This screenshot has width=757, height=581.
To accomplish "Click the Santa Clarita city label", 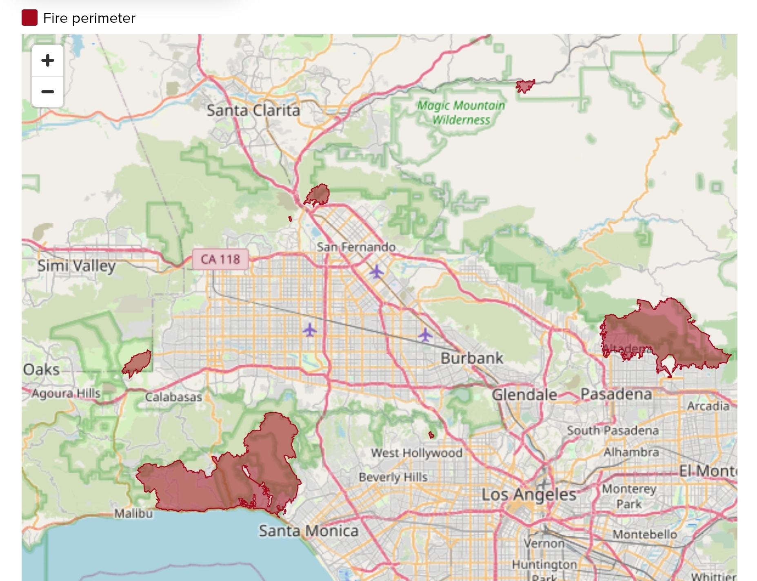I will pyautogui.click(x=253, y=110).
